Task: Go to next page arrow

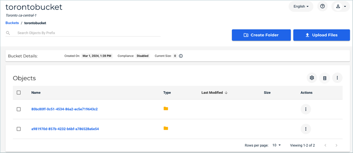Action: 337,145
